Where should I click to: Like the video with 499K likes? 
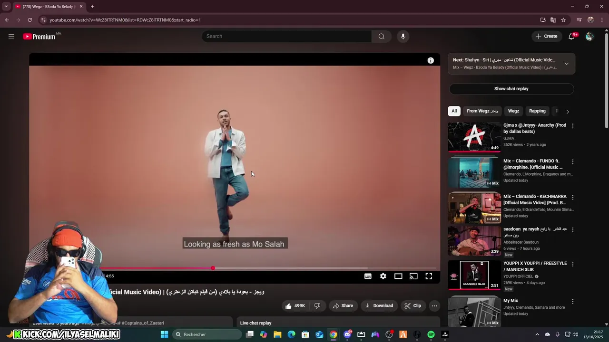295,306
